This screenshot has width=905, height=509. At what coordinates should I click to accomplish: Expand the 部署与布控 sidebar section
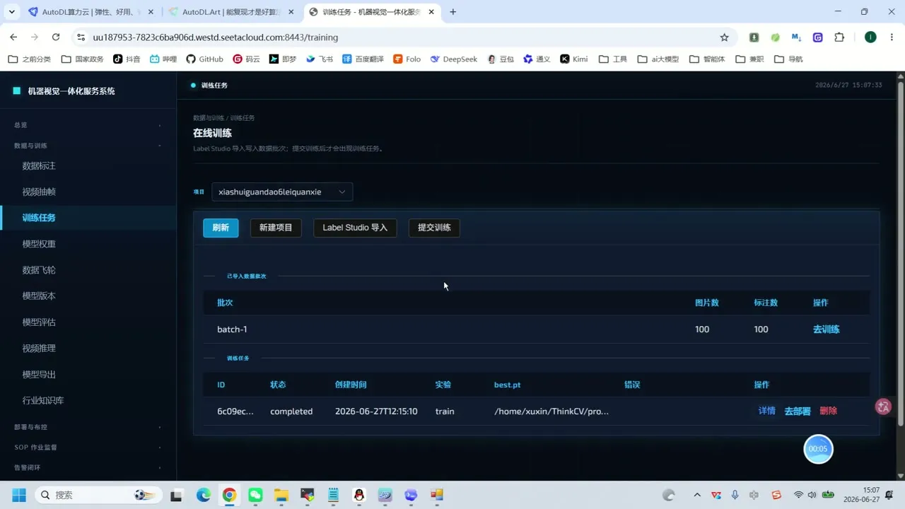[88, 427]
